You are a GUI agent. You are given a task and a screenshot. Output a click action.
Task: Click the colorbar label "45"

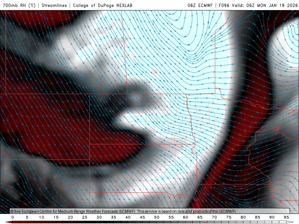[x=142, y=217]
